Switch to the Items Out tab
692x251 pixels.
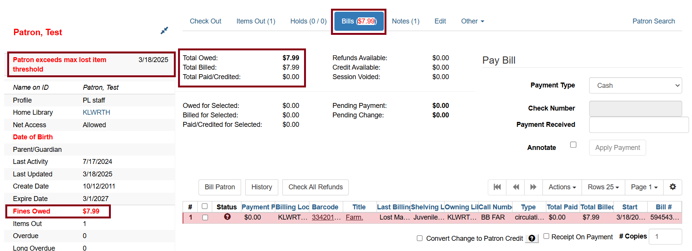tap(255, 21)
